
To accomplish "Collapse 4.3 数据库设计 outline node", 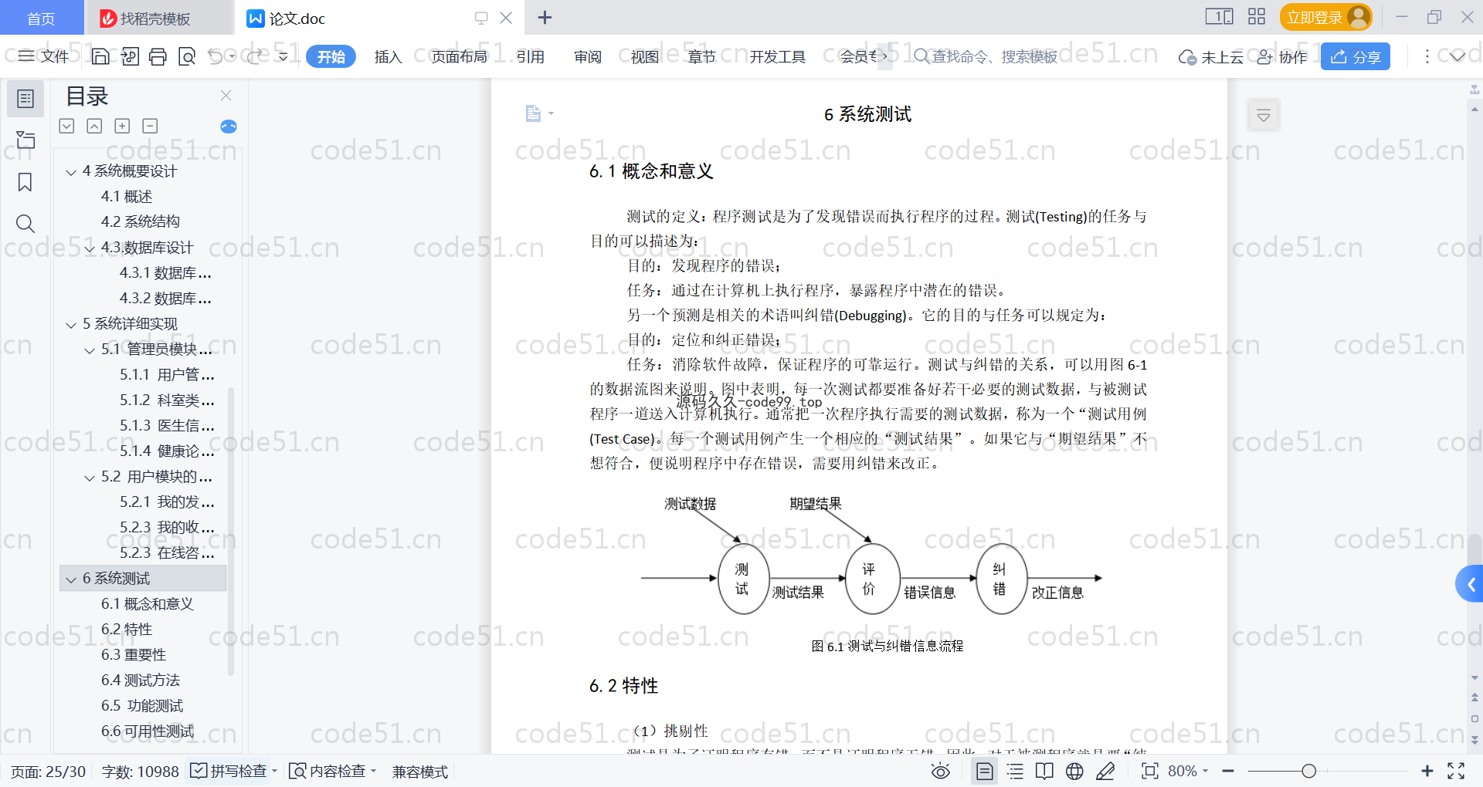I will coord(90,248).
